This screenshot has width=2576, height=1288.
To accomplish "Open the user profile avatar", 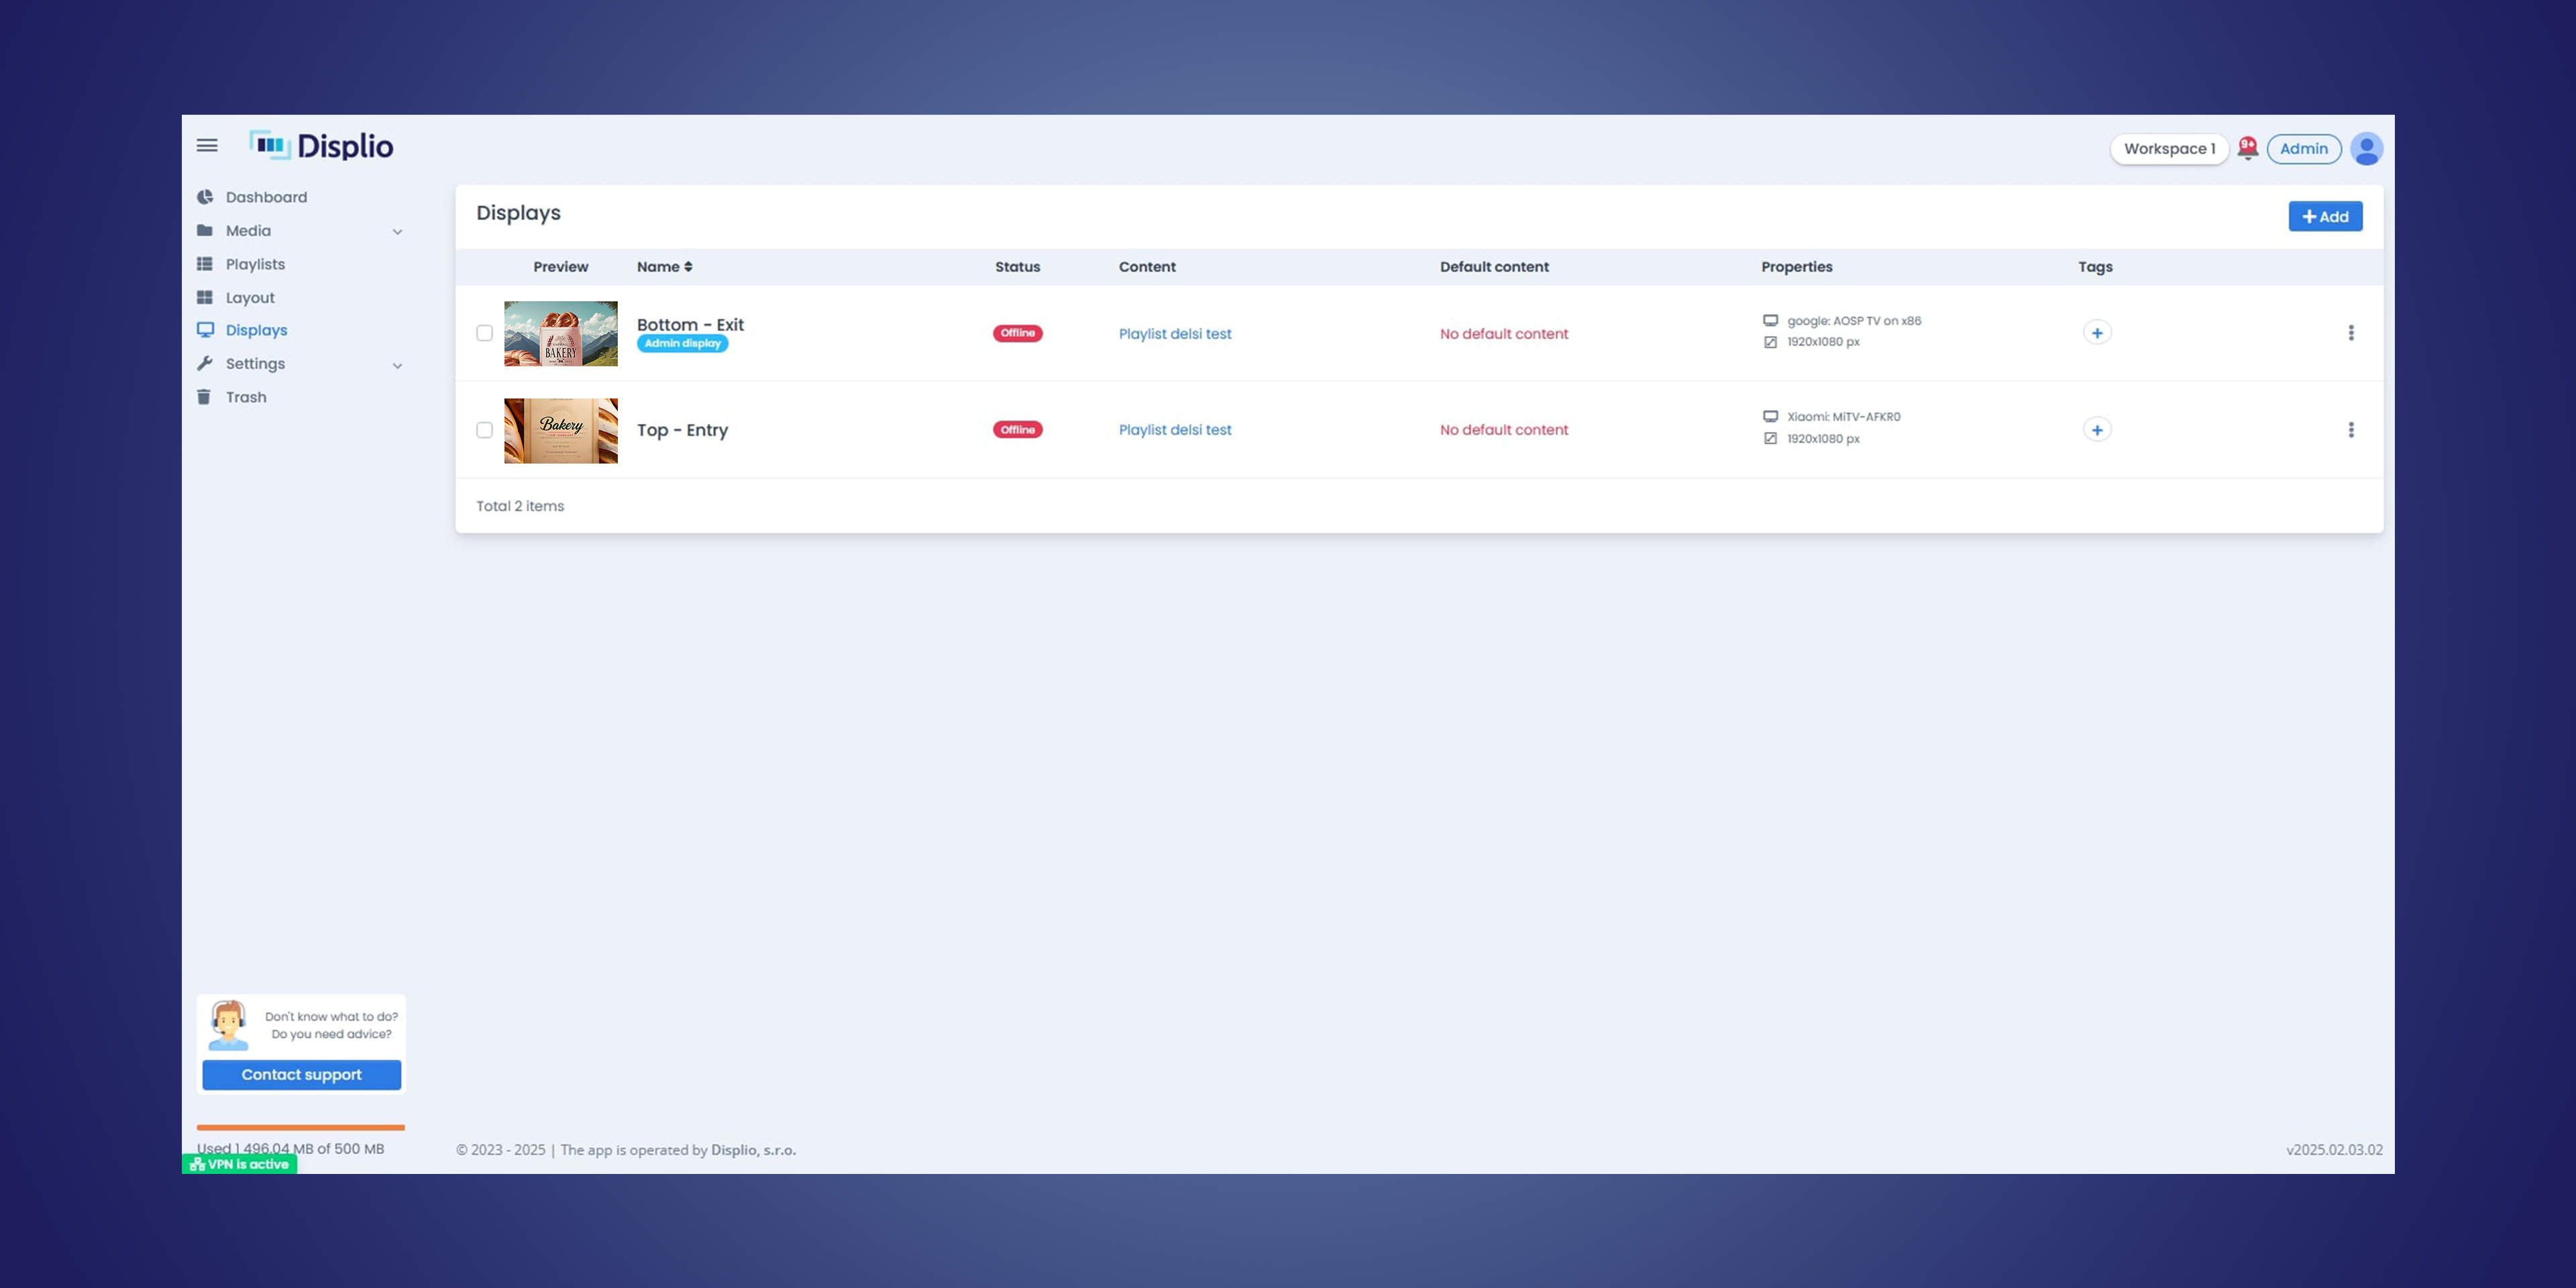I will pos(2366,149).
